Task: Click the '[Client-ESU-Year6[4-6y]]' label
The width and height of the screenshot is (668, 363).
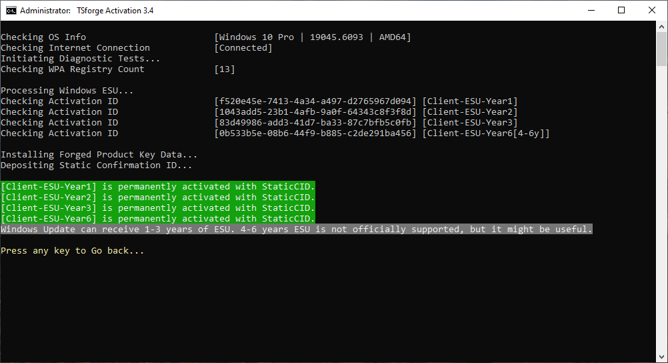Action: tap(485, 133)
